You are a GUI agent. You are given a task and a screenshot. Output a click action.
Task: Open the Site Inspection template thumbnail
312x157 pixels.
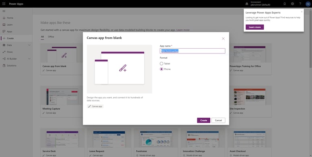(250, 97)
